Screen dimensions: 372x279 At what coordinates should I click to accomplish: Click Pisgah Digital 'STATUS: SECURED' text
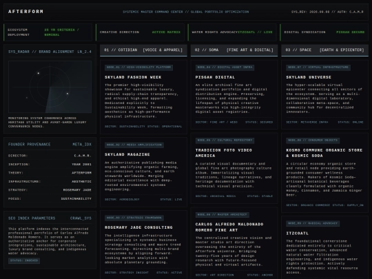(259, 122)
